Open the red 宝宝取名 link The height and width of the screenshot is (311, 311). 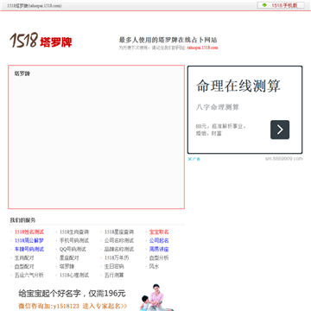coord(159,232)
